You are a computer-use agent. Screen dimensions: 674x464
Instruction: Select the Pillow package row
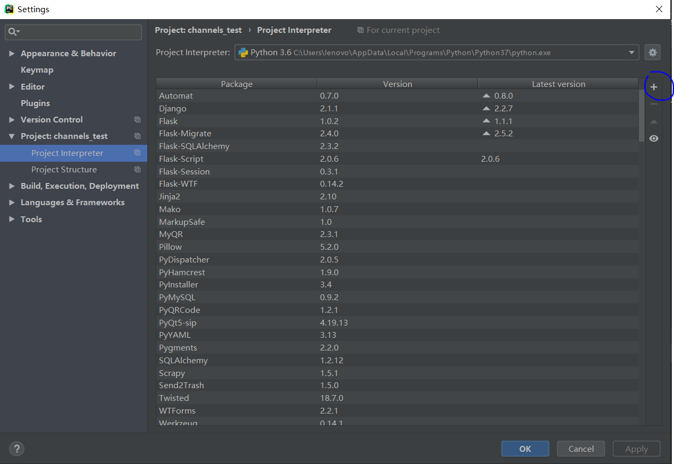pos(397,247)
